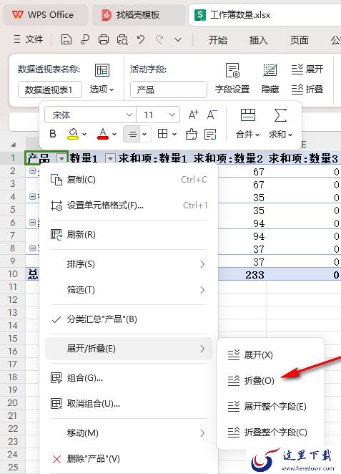The image size is (341, 474).
Task: Open the font name 宋体 dropdown
Action: point(129,115)
